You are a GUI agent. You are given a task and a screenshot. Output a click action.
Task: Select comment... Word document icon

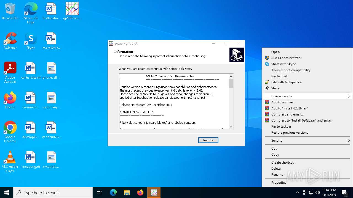pyautogui.click(x=31, y=100)
